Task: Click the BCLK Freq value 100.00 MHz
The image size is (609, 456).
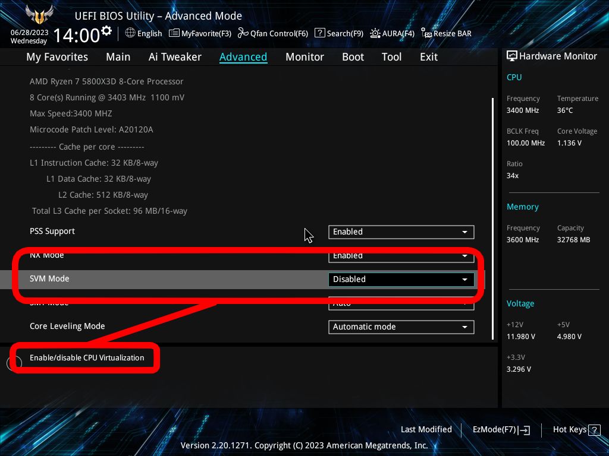Action: (526, 143)
